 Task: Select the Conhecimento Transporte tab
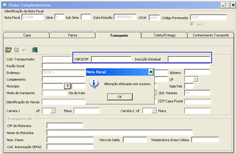[211, 35]
